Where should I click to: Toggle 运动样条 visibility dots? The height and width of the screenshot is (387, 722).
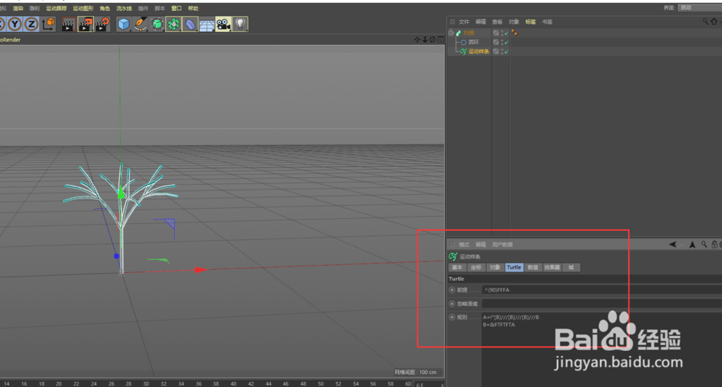(x=502, y=51)
